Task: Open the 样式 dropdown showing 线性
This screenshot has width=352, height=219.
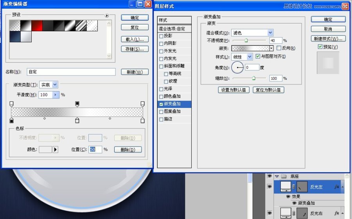Action: tap(242, 57)
